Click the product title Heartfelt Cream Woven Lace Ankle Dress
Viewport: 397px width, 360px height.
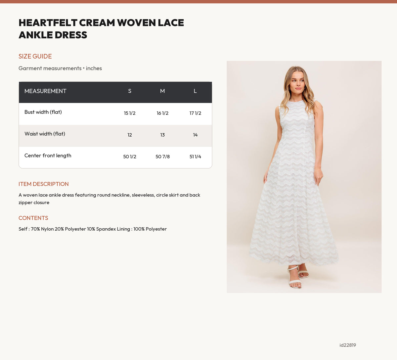pyautogui.click(x=101, y=29)
